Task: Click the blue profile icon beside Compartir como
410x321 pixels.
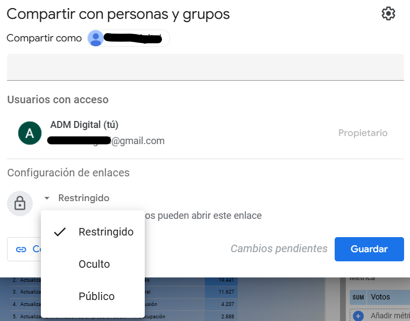Action: tap(96, 38)
